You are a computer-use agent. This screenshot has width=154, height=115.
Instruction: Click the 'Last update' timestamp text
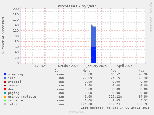point(115,108)
